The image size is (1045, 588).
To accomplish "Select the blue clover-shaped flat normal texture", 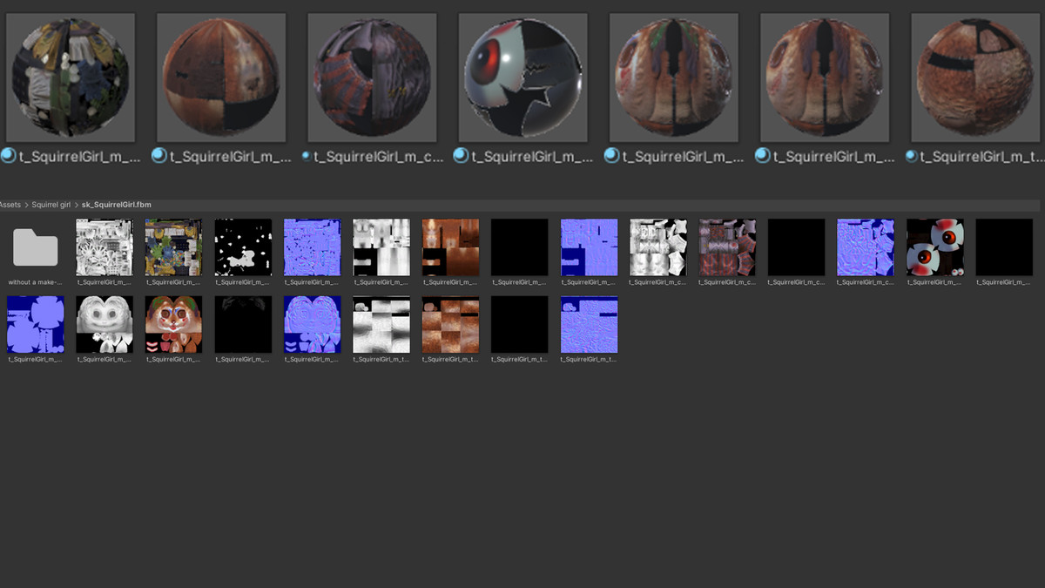I will pos(36,324).
